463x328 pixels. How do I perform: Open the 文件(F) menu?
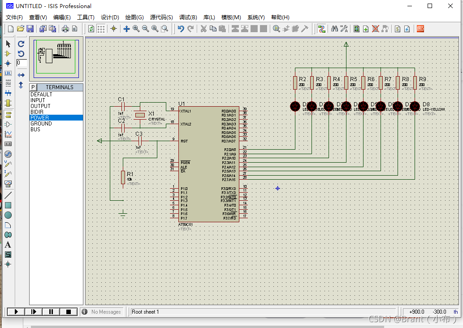(14, 17)
